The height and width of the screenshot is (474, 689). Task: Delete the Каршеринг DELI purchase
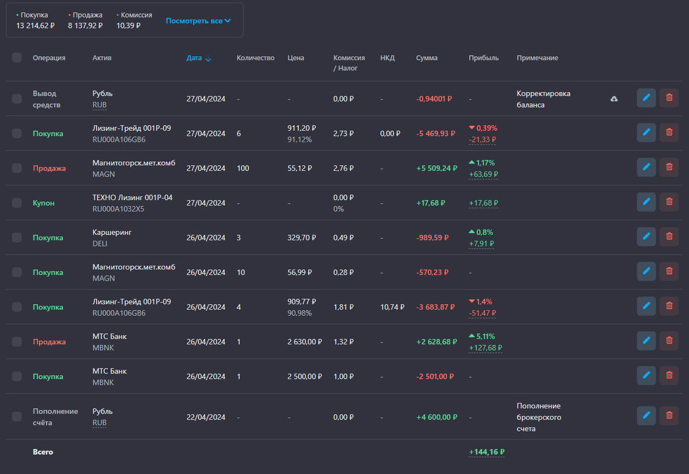pos(669,237)
